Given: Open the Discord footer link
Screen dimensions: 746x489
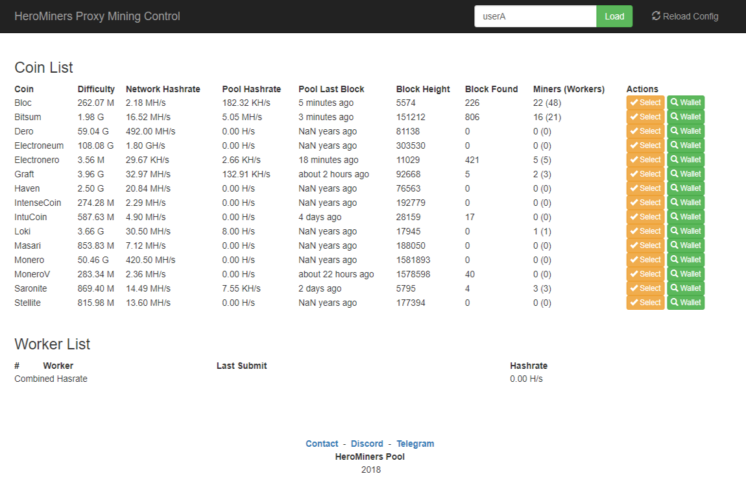Looking at the screenshot, I should coord(367,444).
